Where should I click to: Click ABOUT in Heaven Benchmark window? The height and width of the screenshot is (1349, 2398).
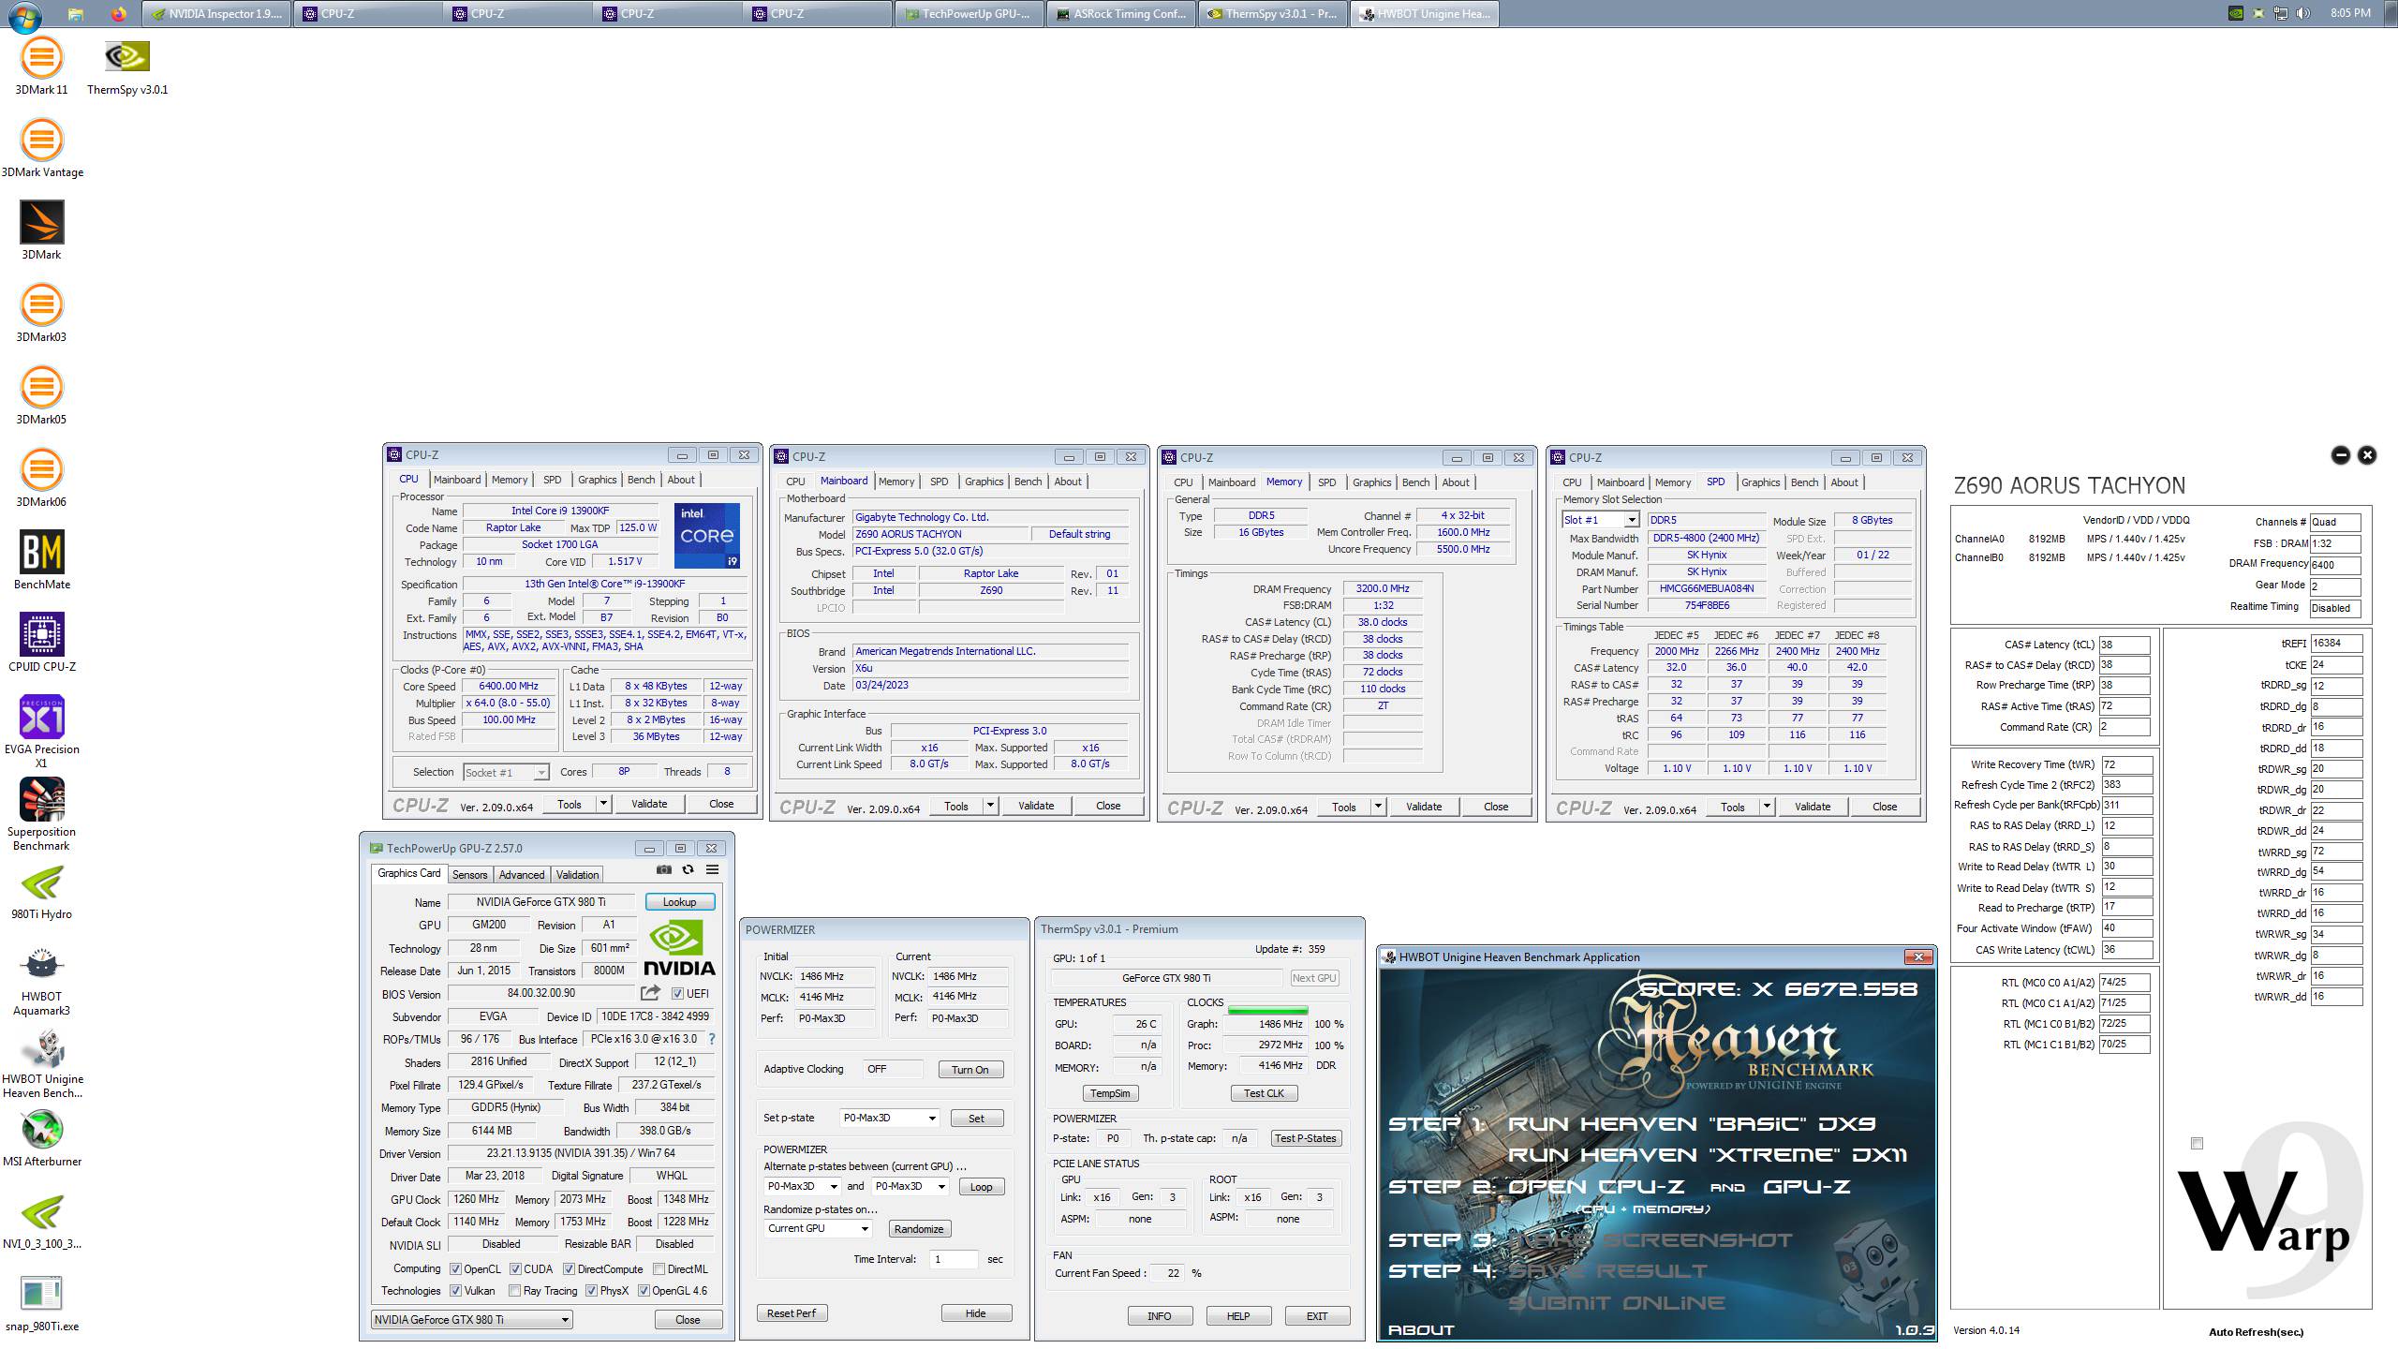coord(1421,1330)
